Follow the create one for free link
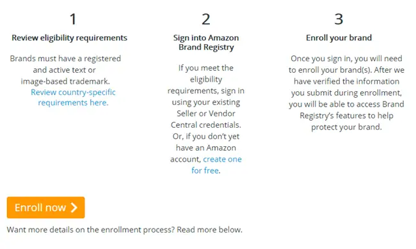Image resolution: width=416 pixels, height=249 pixels. tap(216, 165)
